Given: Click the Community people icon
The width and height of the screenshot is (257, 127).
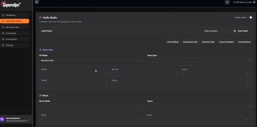Looking at the screenshot, I should pos(3,33).
